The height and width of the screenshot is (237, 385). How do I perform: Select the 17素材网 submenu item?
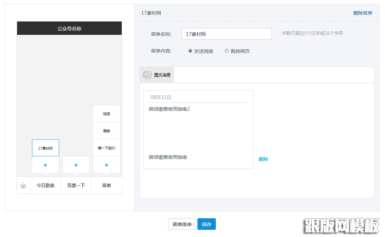(45, 148)
